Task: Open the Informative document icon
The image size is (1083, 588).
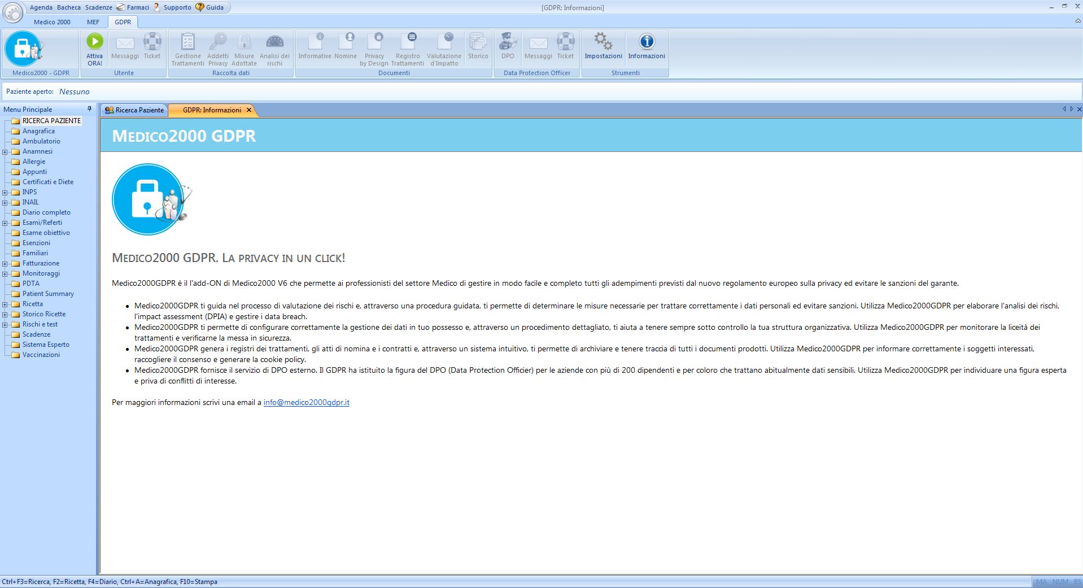Action: tap(315, 41)
